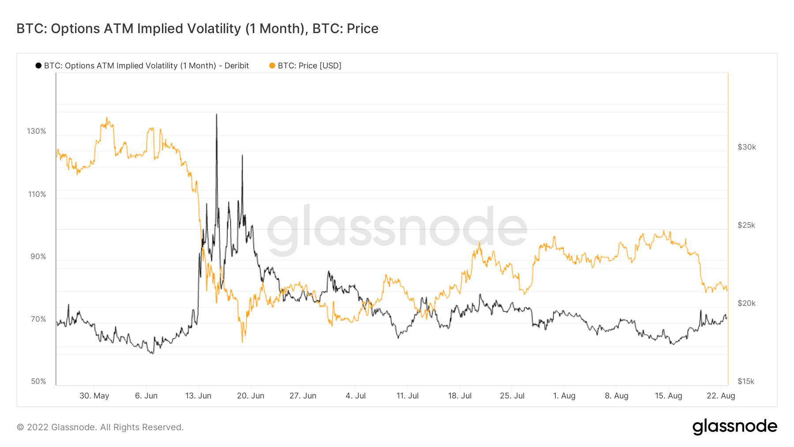Click the orange BTC Price legend dot
The height and width of the screenshot is (447, 794).
(272, 66)
